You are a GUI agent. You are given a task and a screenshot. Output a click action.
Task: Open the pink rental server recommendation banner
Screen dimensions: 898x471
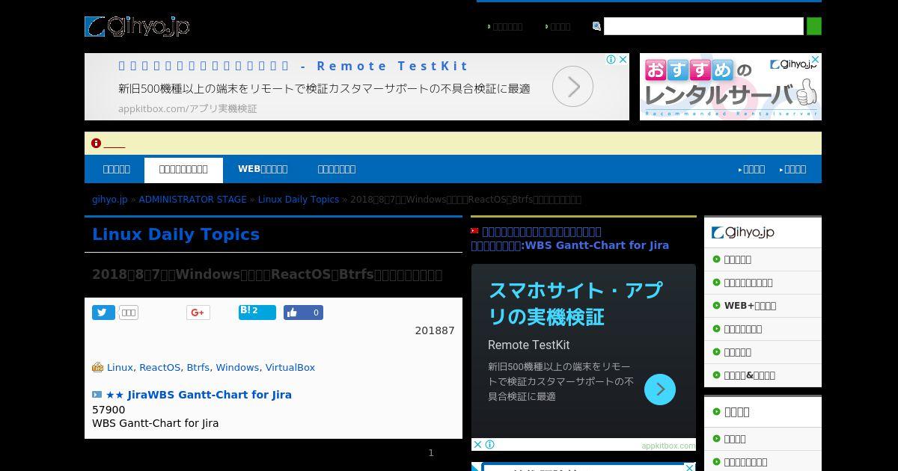pos(730,87)
